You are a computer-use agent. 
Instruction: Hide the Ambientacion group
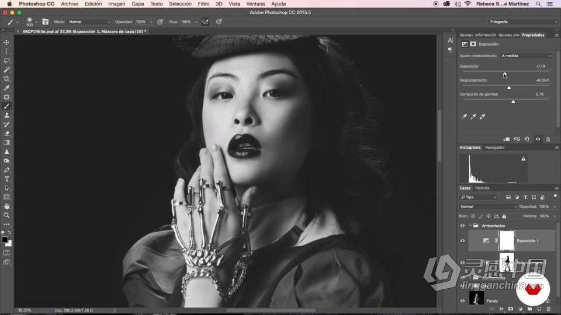(x=462, y=226)
